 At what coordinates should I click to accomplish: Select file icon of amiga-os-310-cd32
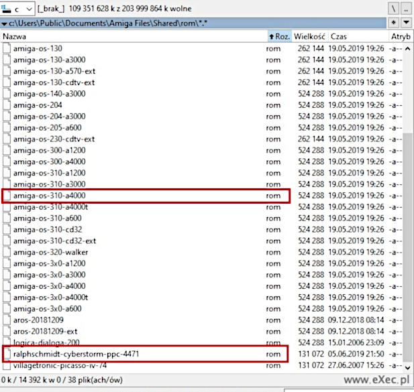tap(7, 230)
